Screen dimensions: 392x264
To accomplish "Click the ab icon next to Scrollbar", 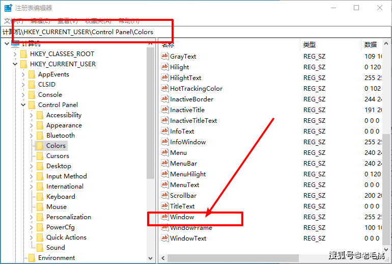I will 164,195.
